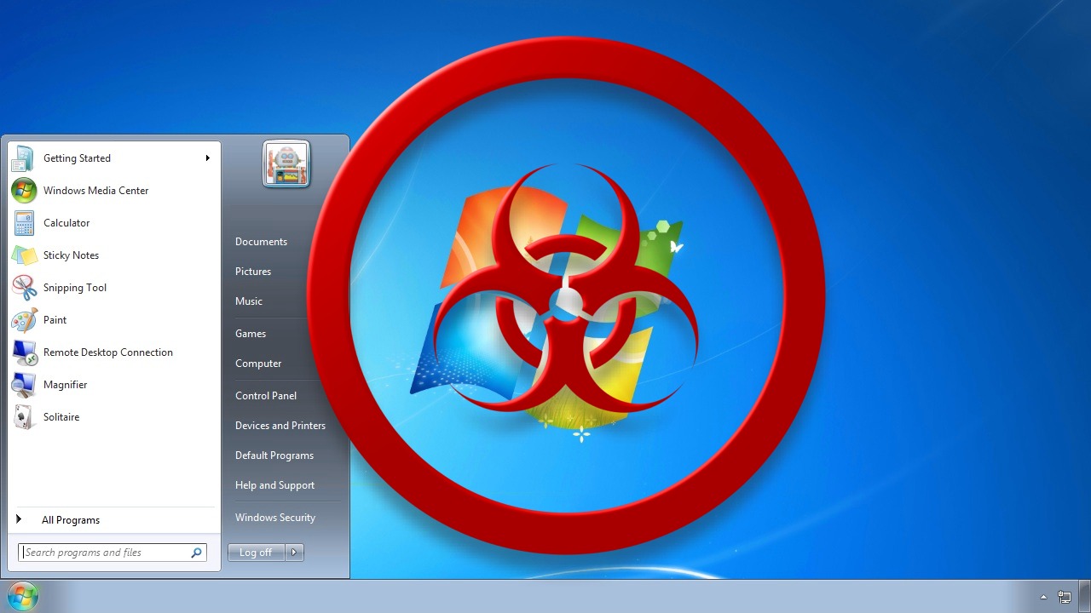Screen dimensions: 1091x613
Task: Click Remote Desktop Connection icon
Action: 24,352
